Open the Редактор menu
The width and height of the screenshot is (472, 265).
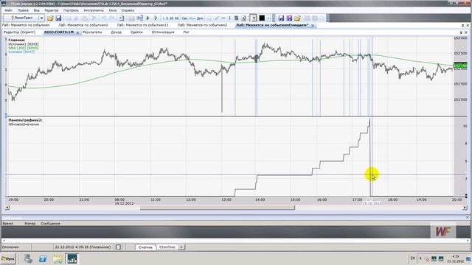pos(52,10)
